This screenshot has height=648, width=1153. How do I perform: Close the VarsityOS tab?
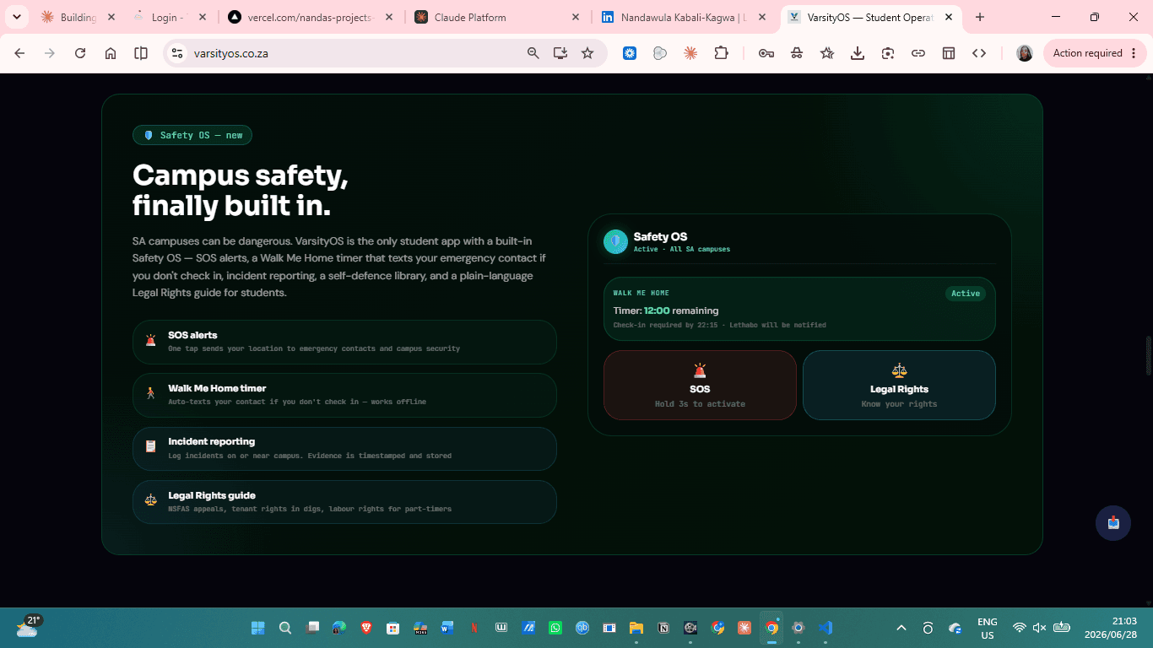pyautogui.click(x=949, y=17)
